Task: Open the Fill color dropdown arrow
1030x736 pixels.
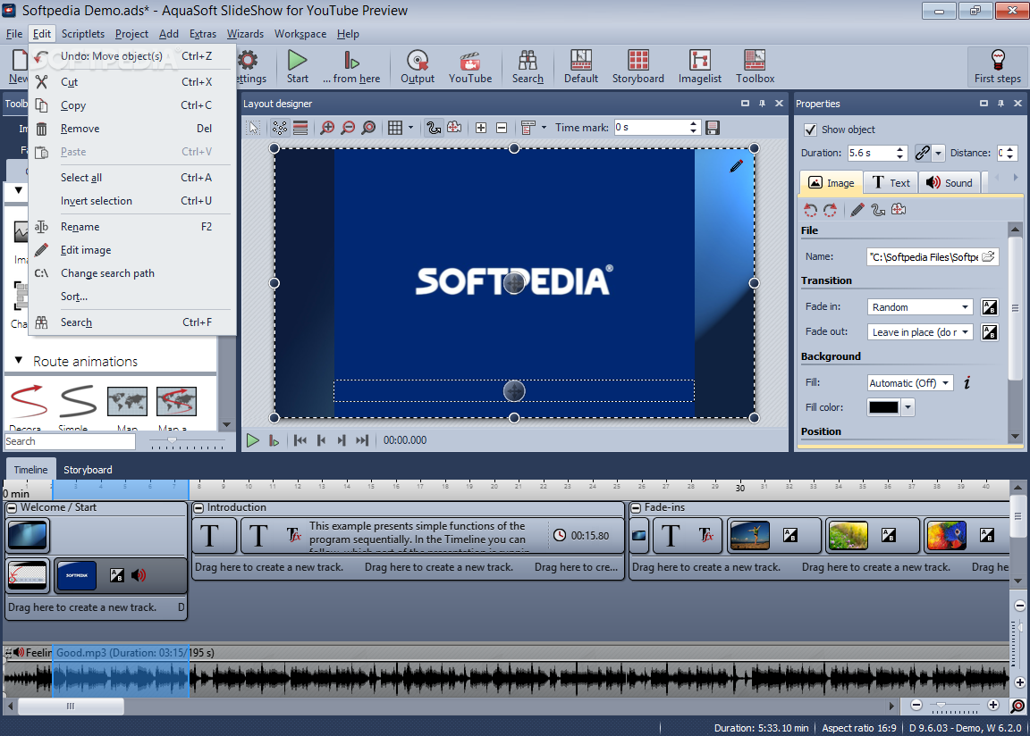Action: coord(908,407)
